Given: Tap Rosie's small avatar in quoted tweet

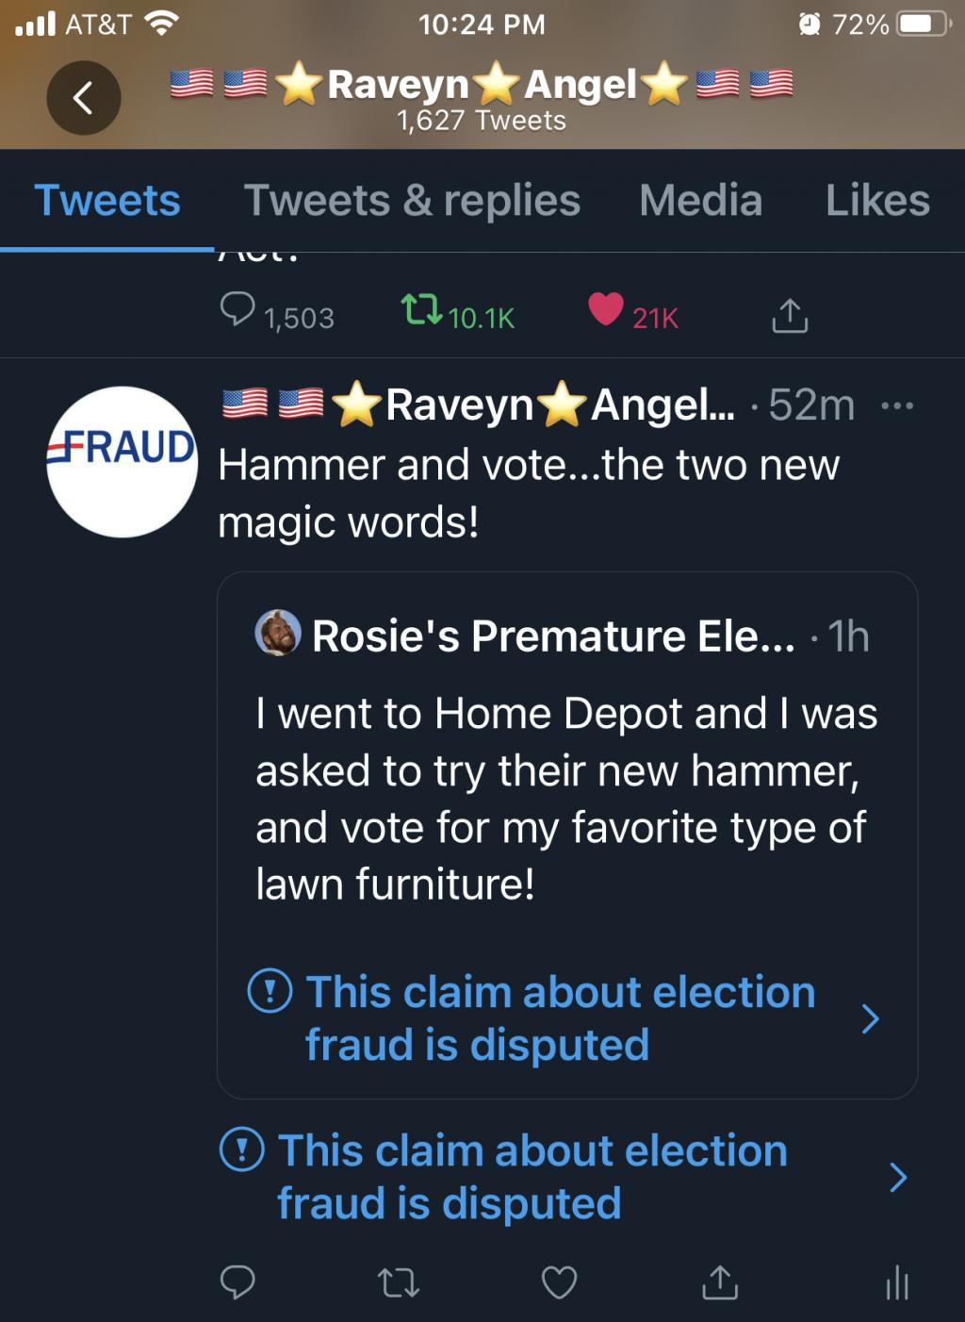Looking at the screenshot, I should 278,633.
